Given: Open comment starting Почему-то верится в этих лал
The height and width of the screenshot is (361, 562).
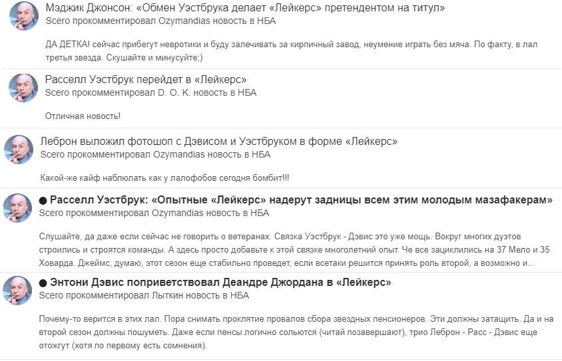Looking at the screenshot, I should (296, 332).
